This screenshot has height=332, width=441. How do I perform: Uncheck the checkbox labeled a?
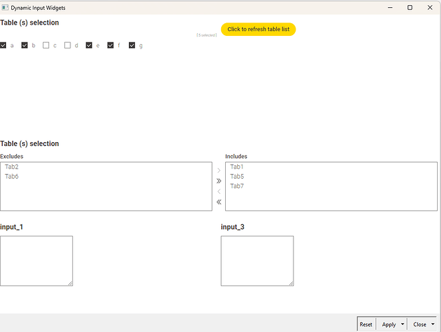coord(3,45)
